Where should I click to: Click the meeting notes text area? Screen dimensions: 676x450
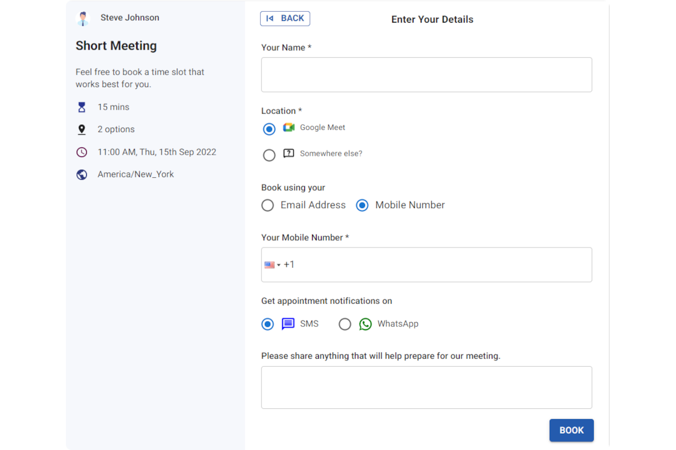click(426, 388)
